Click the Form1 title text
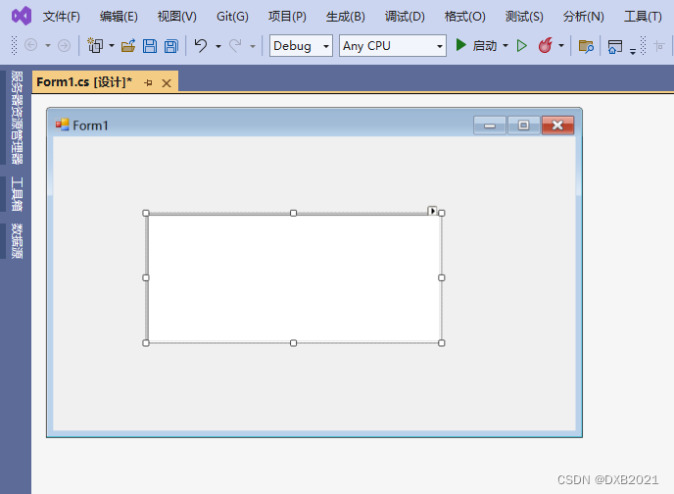The height and width of the screenshot is (494, 674). pyautogui.click(x=90, y=125)
